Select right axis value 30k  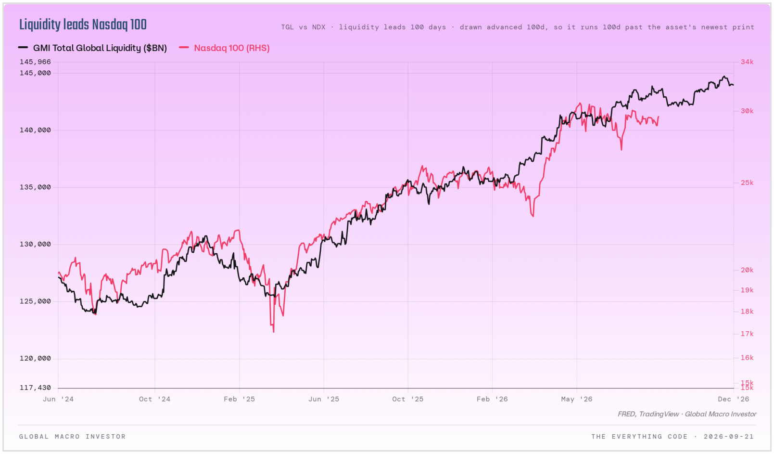coord(747,111)
